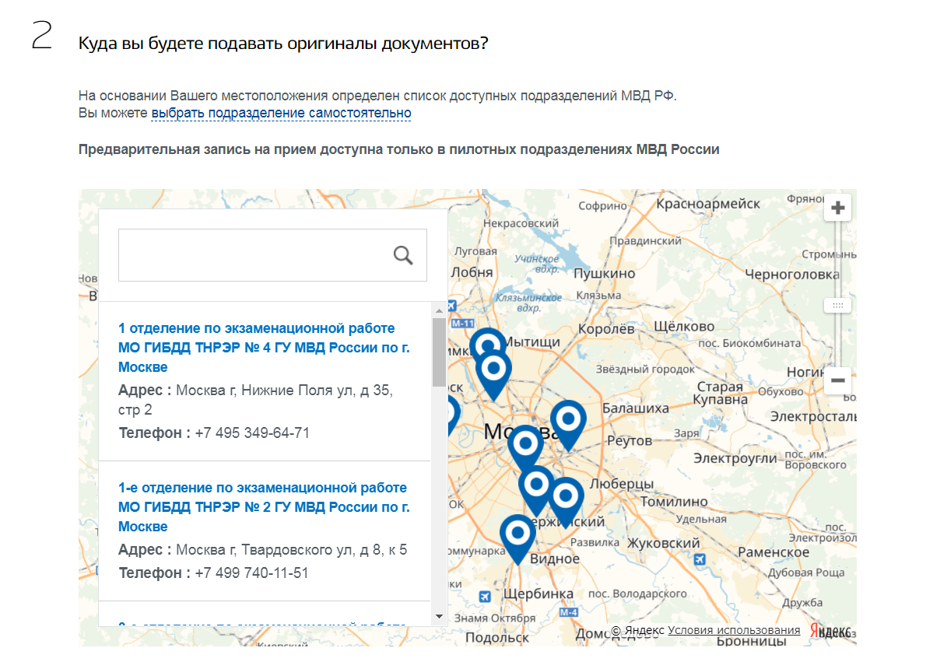Open Yandex 'Условия использования' link

(x=733, y=630)
